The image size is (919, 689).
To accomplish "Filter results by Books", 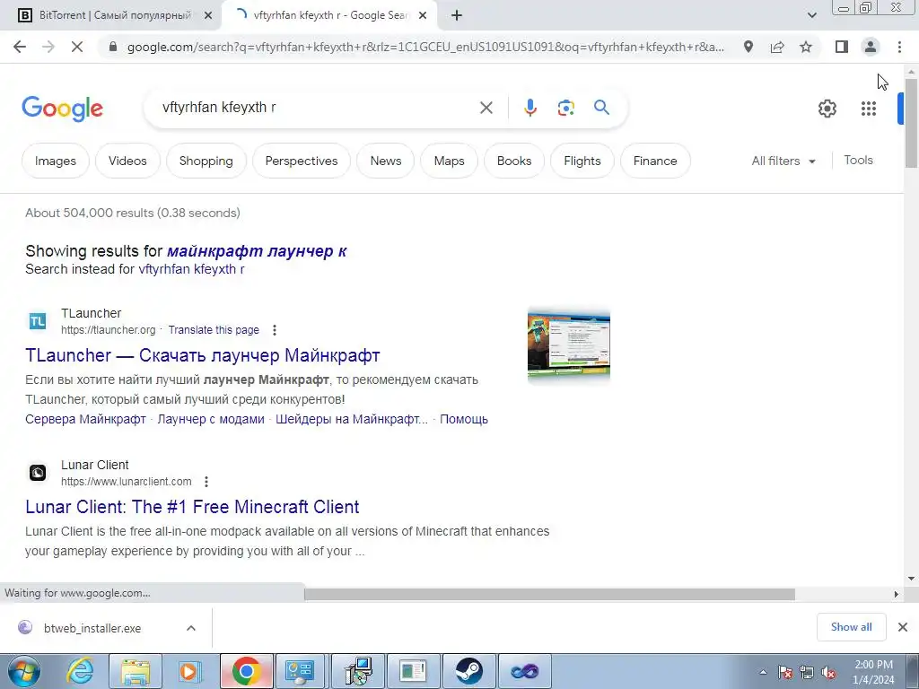I will (514, 161).
